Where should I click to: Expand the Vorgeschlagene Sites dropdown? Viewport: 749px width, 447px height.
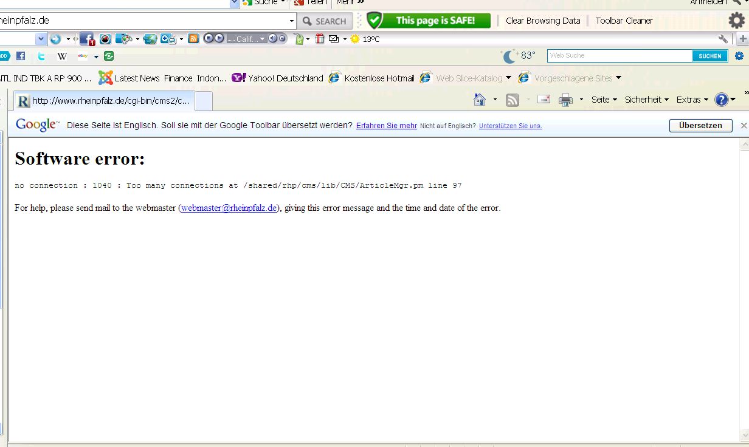point(618,78)
